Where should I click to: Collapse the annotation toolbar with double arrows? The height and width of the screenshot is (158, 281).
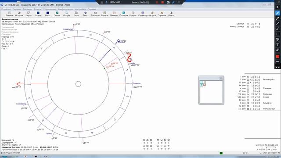click(277, 67)
